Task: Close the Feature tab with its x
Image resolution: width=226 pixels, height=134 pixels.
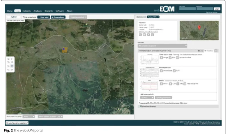Action: coord(158,17)
